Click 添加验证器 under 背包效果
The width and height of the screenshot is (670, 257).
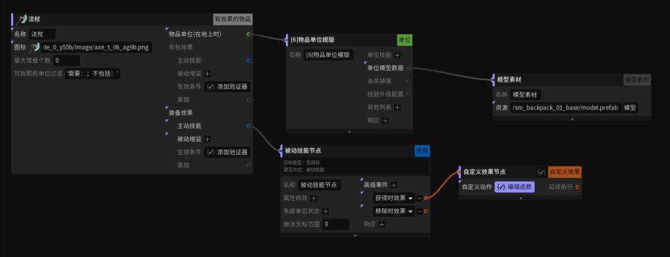pos(227,87)
